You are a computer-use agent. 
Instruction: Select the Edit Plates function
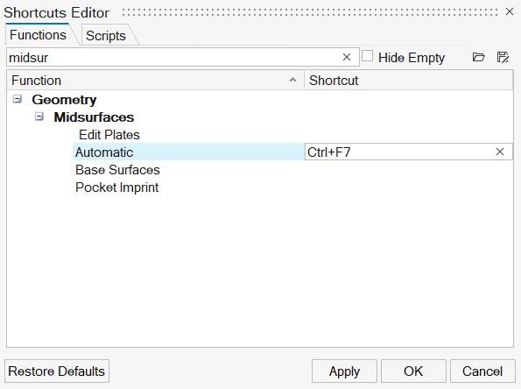tap(109, 135)
